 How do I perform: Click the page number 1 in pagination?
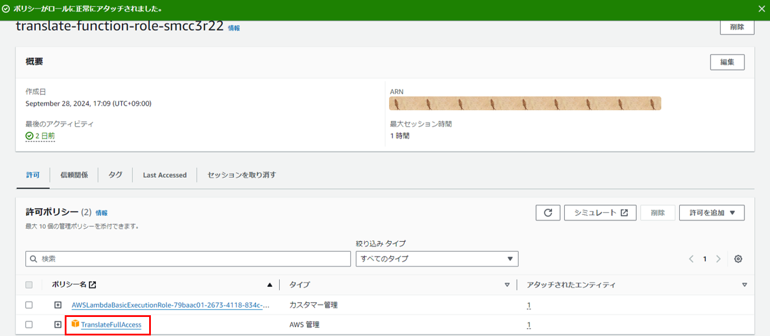705,259
